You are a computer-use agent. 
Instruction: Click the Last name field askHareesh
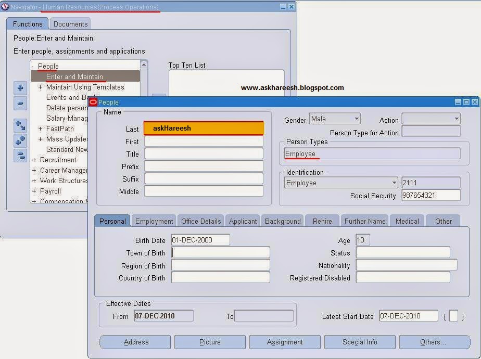click(204, 128)
